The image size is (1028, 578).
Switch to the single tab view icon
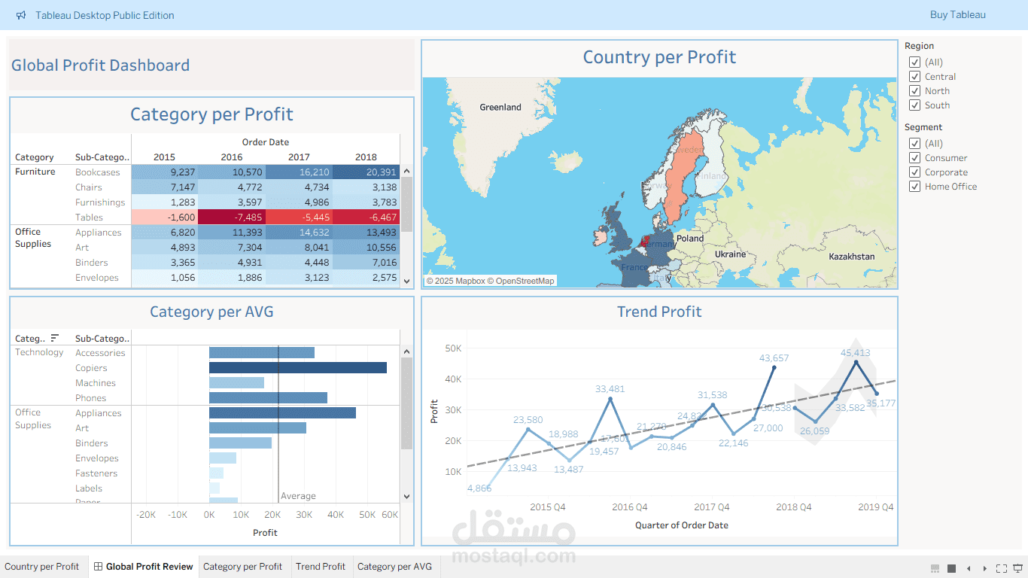click(x=951, y=568)
